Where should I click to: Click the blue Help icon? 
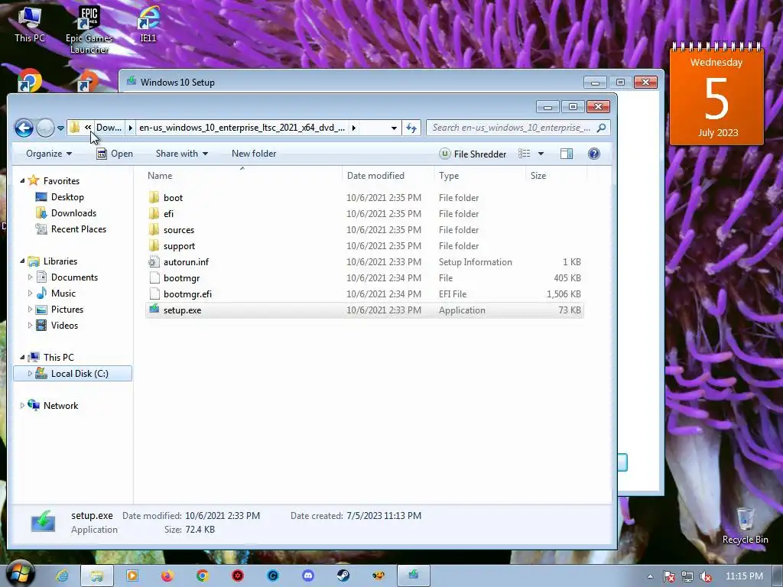[x=593, y=154]
